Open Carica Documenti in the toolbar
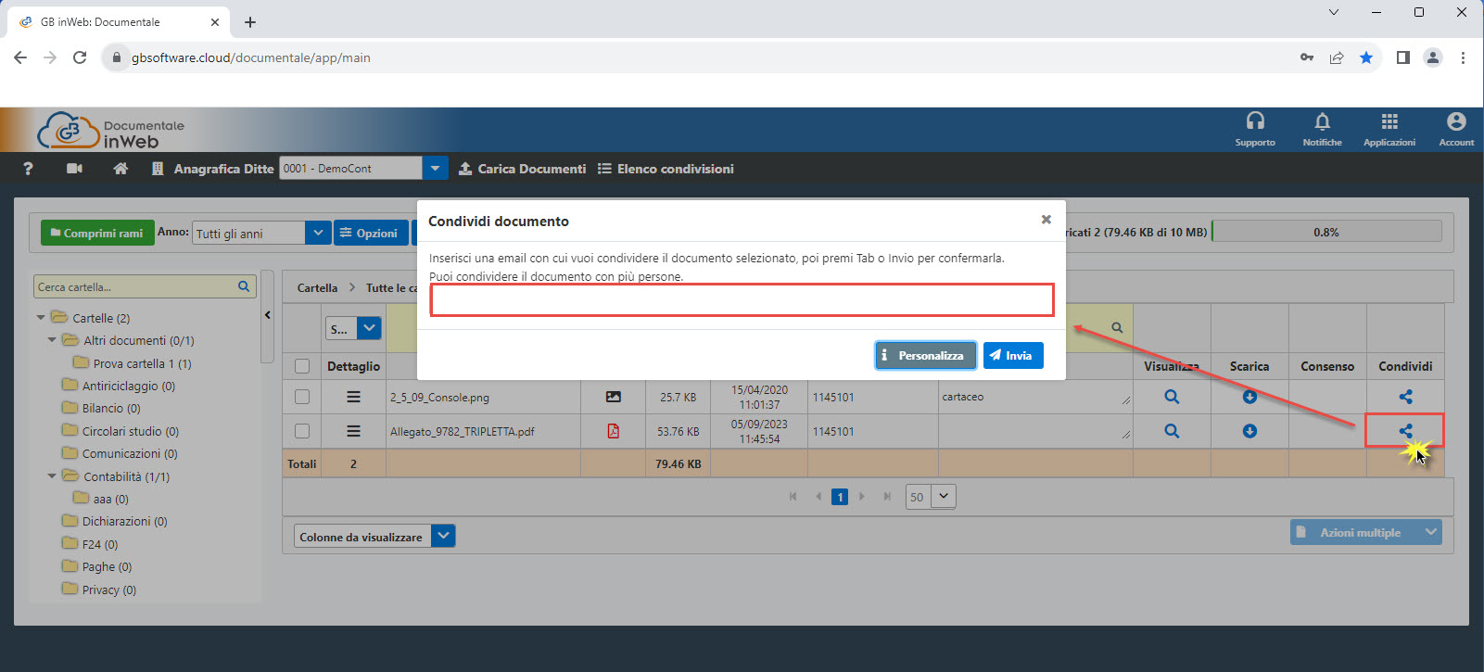Viewport: 1484px width, 672px height. point(523,169)
